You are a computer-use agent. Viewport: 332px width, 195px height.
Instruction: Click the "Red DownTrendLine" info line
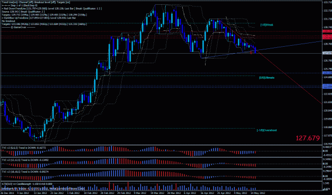point(52,9)
